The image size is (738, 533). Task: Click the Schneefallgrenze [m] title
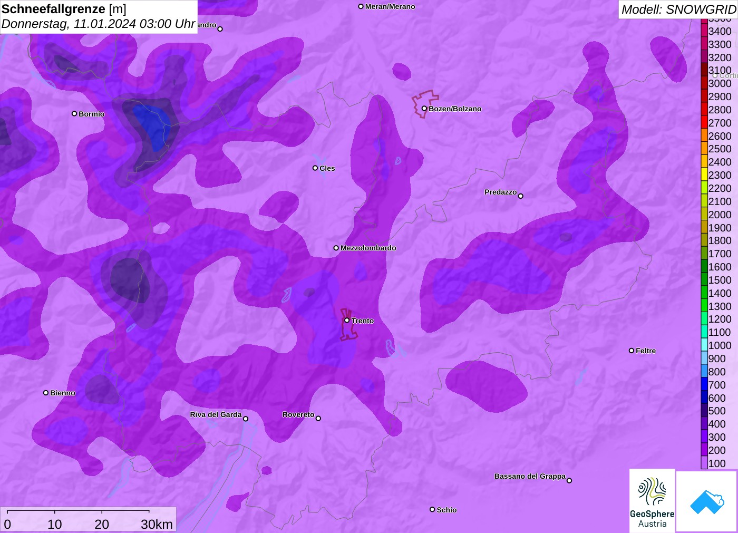click(x=64, y=9)
